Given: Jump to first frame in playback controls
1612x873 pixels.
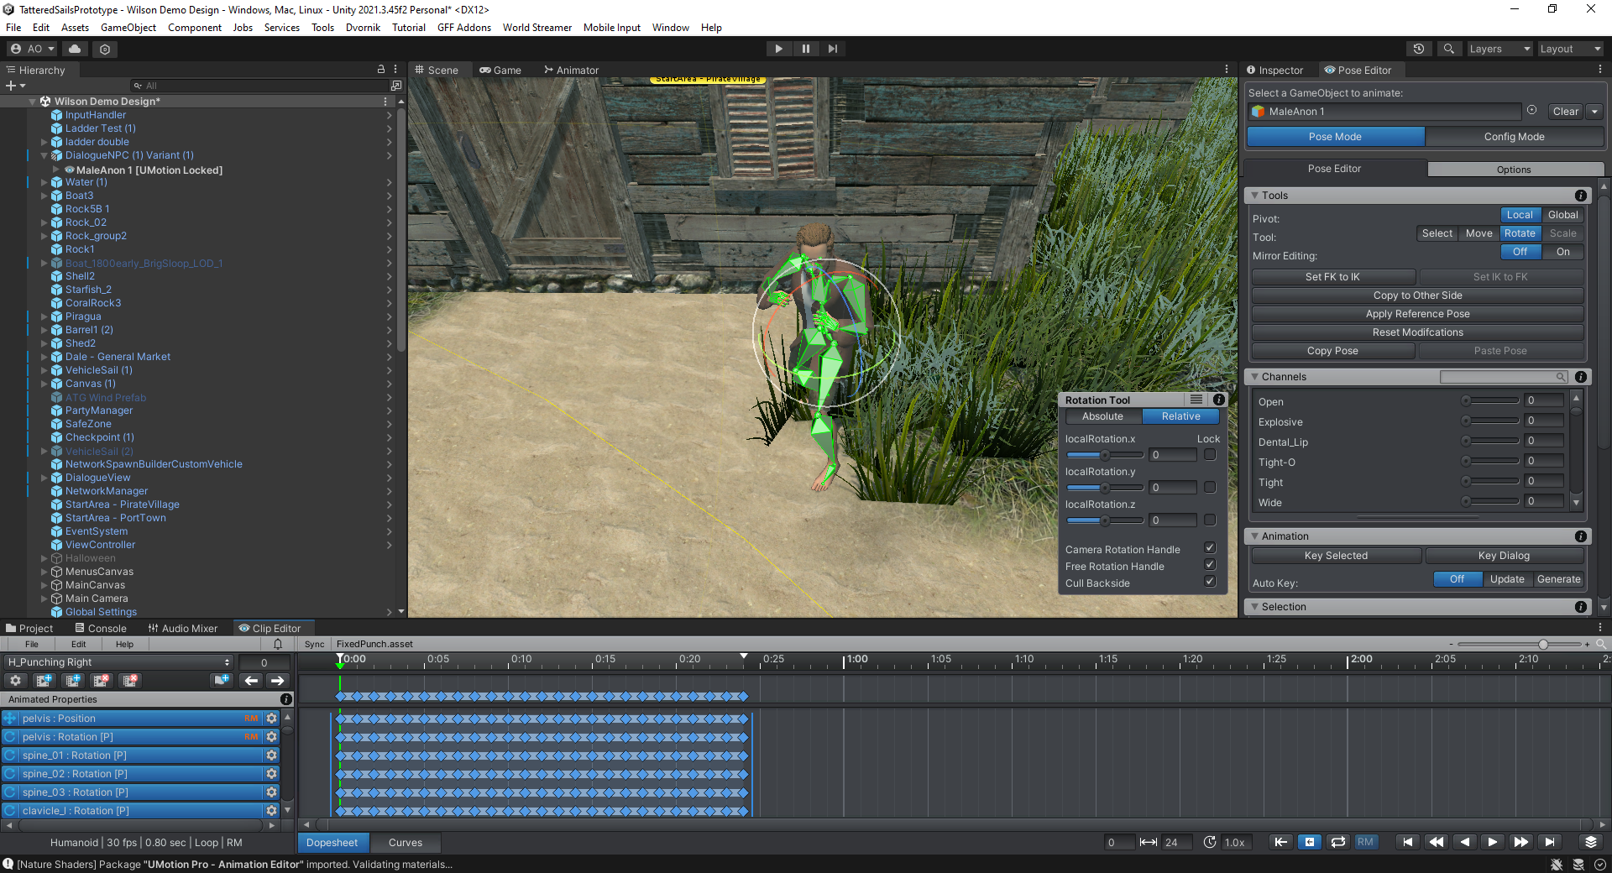Looking at the screenshot, I should point(1408,842).
